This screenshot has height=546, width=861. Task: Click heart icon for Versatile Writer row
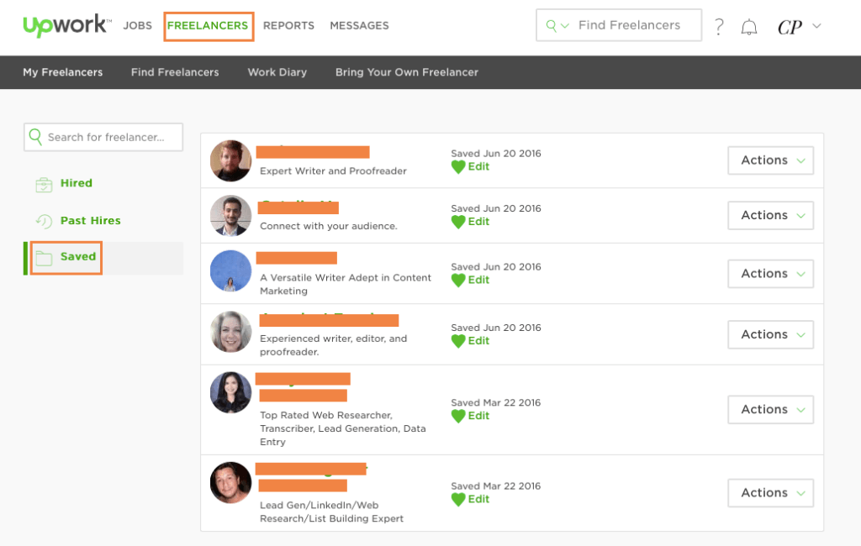[x=458, y=280]
